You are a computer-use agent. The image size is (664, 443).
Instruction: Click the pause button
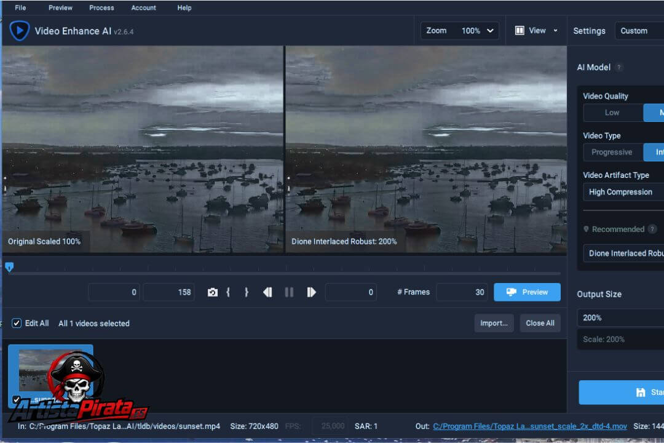click(x=289, y=292)
